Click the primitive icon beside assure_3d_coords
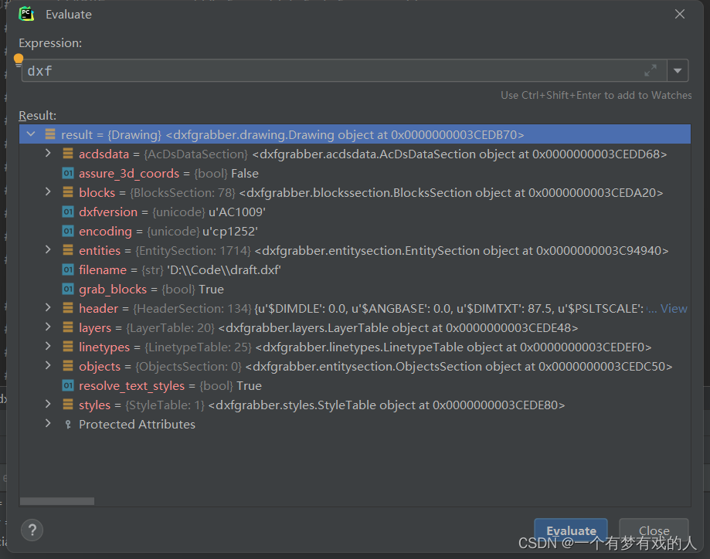Screen dimensions: 710x559 [68, 173]
